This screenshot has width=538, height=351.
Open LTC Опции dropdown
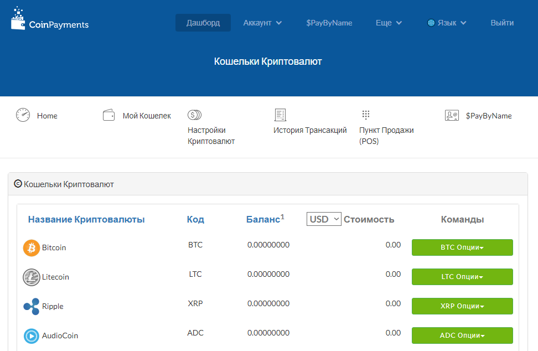pos(462,277)
